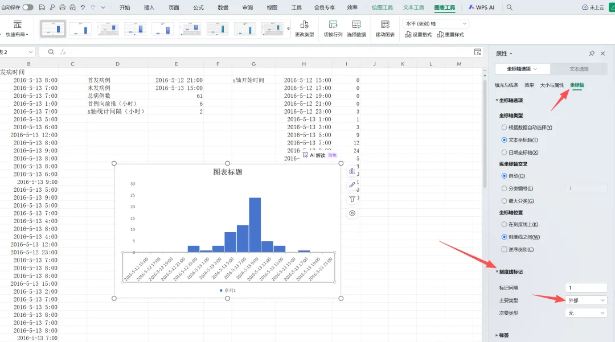Open the print preview icon

[72, 7]
